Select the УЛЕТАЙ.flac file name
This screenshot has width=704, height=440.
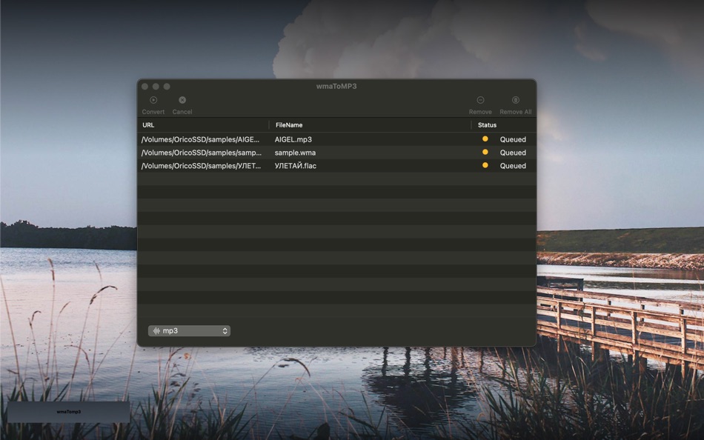coord(296,166)
